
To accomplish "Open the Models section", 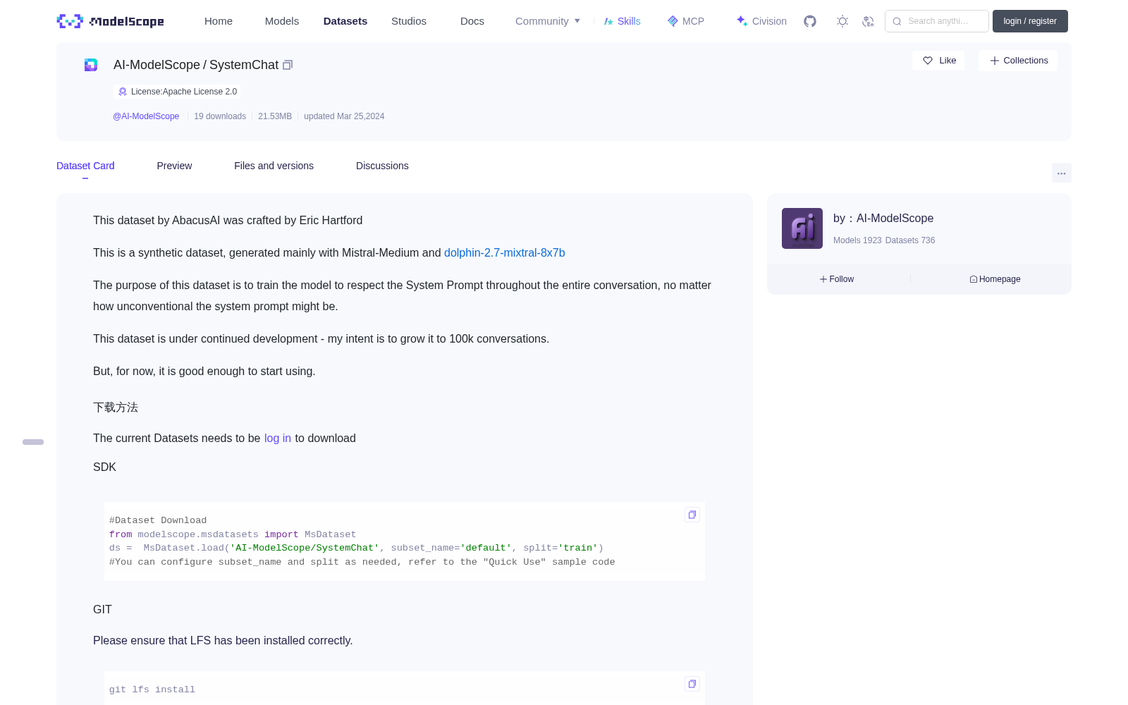I will point(282,21).
